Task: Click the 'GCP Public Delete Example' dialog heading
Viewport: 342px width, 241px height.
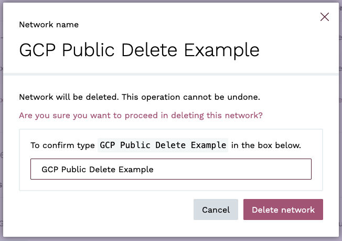Action: [x=139, y=50]
